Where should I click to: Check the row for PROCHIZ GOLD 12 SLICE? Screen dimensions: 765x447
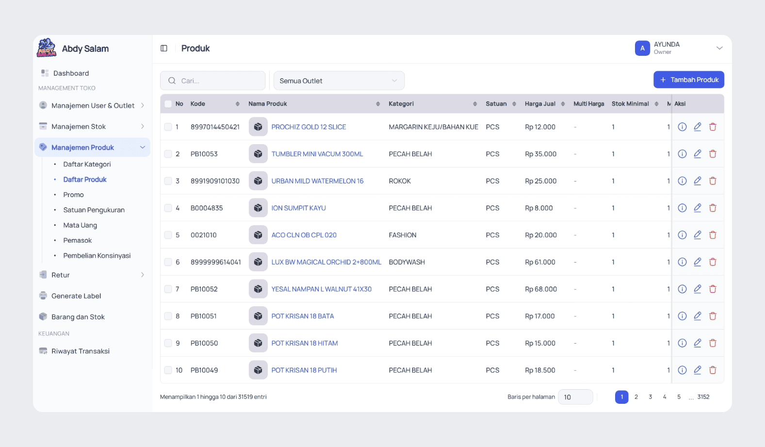168,127
